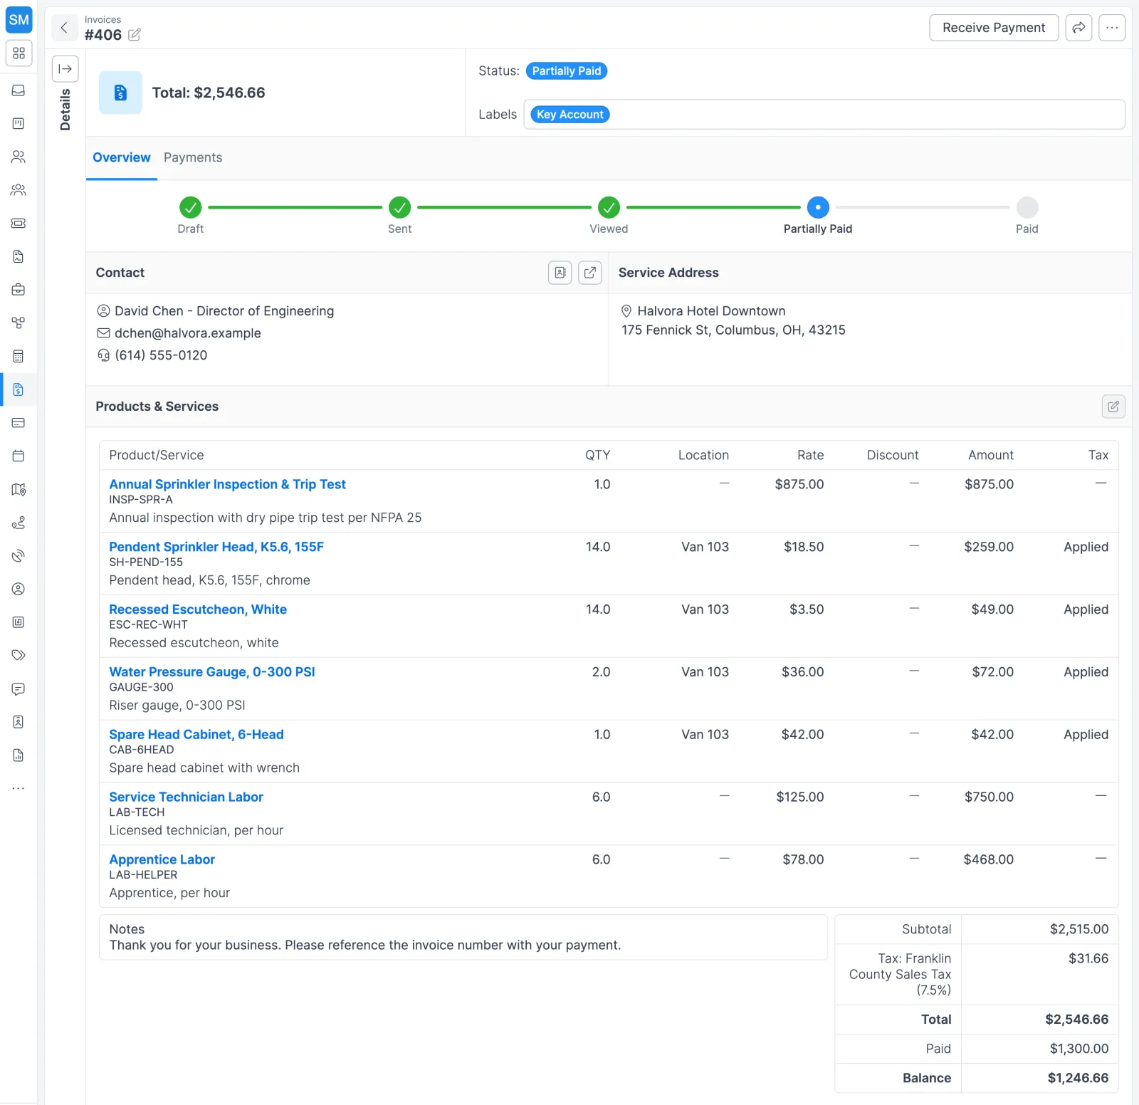Expand more sidebar items ellipsis

click(x=19, y=788)
